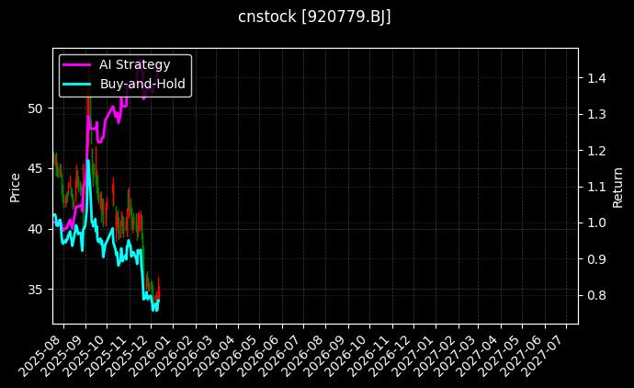This screenshot has height=388, width=634.
Task: Select the AI Strategy legend label
Action: [x=134, y=64]
